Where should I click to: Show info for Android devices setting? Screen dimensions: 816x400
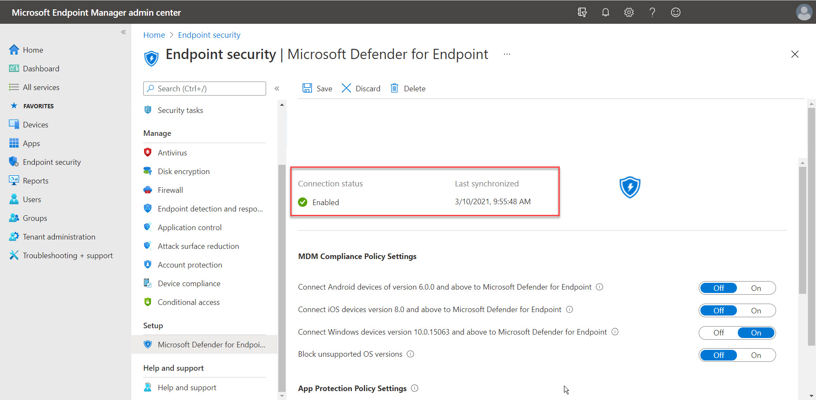tap(599, 287)
